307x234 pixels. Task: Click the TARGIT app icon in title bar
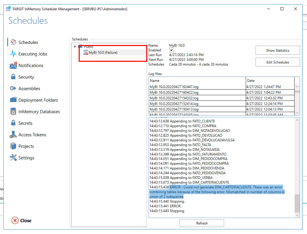(x=8, y=9)
